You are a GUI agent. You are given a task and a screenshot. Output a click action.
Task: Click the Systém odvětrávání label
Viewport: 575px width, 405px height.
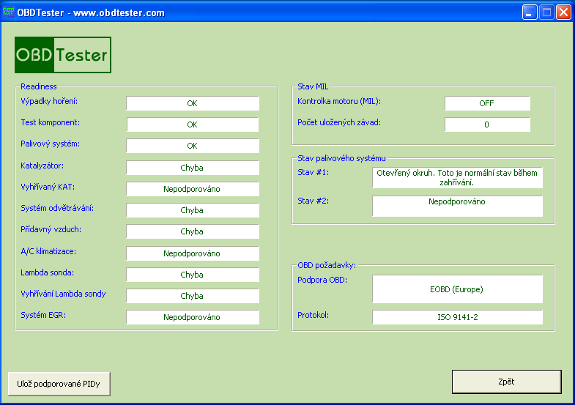point(57,208)
